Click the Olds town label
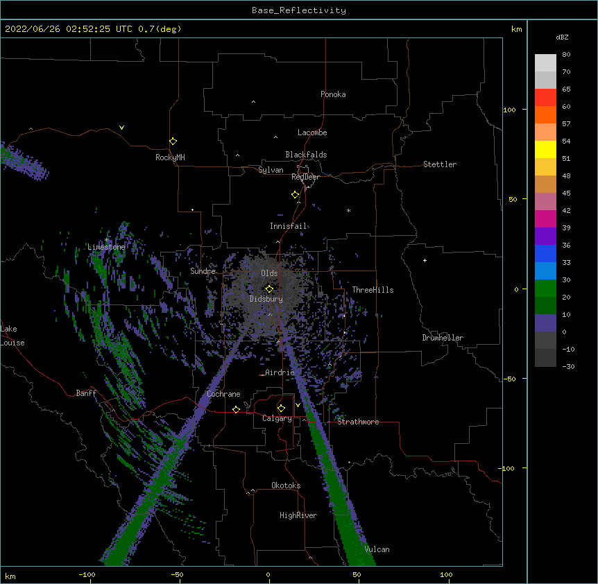Image resolution: width=598 pixels, height=584 pixels. click(269, 273)
